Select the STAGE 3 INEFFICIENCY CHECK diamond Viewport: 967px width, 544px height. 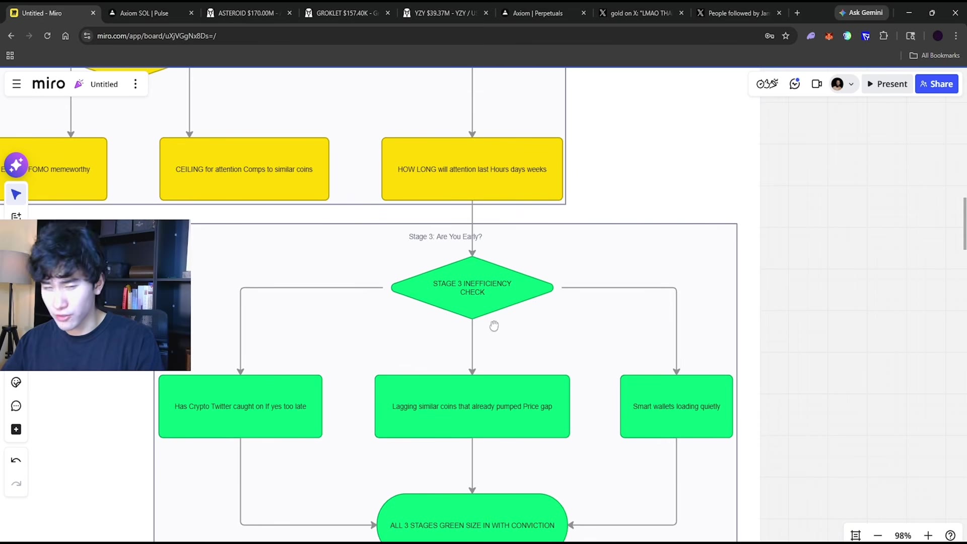pyautogui.click(x=472, y=288)
